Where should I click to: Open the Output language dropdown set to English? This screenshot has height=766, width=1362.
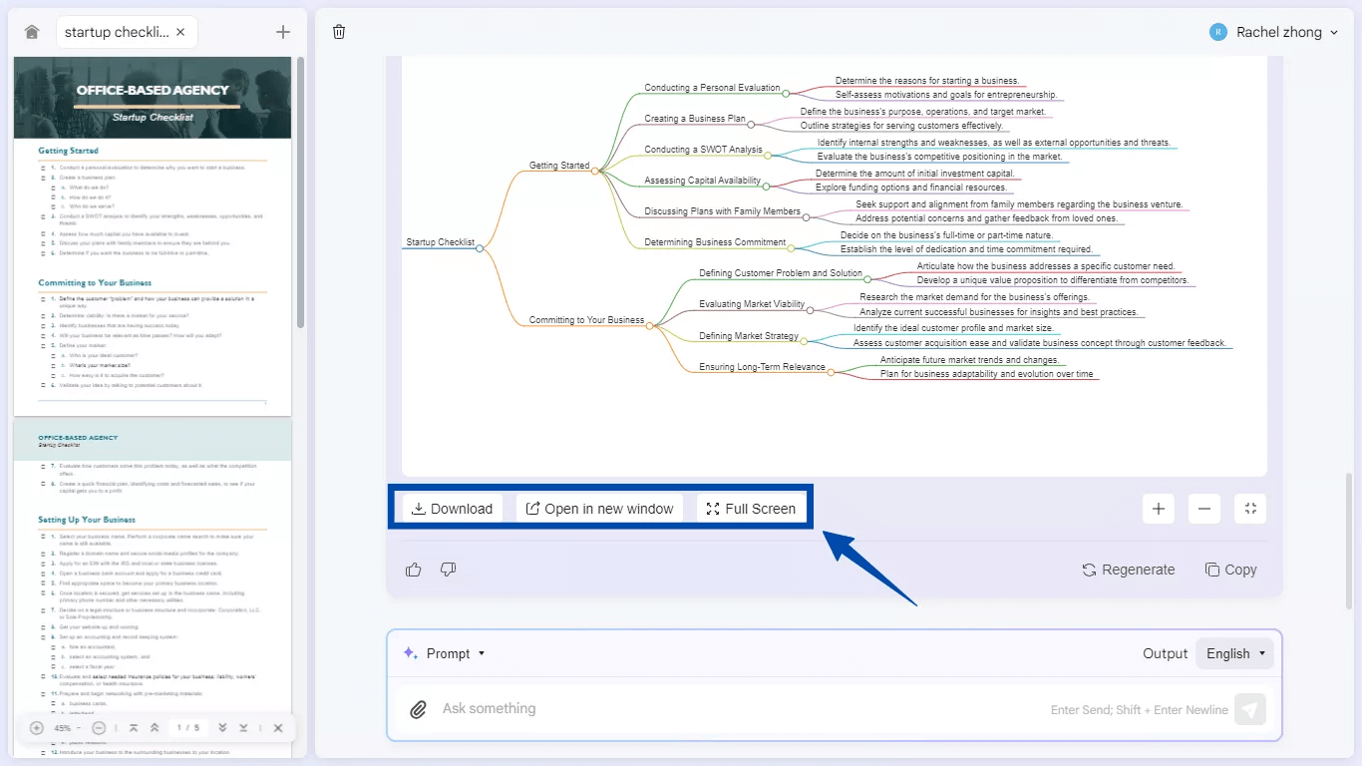point(1233,653)
